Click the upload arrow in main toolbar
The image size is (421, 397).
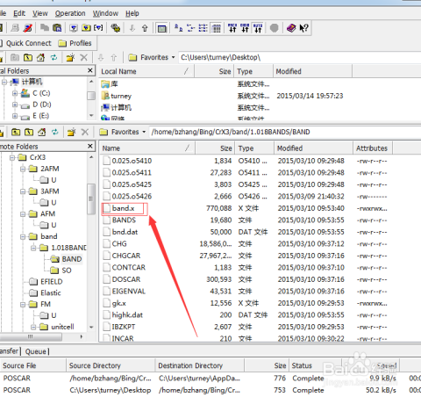click(x=145, y=28)
